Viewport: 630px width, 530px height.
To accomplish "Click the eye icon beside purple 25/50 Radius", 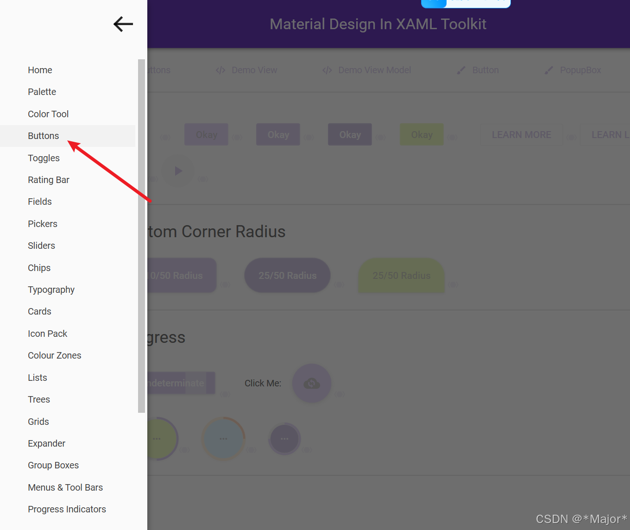I will 339,284.
